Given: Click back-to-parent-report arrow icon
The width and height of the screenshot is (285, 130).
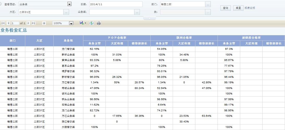Looking at the screenshot, I should (x=44, y=23).
